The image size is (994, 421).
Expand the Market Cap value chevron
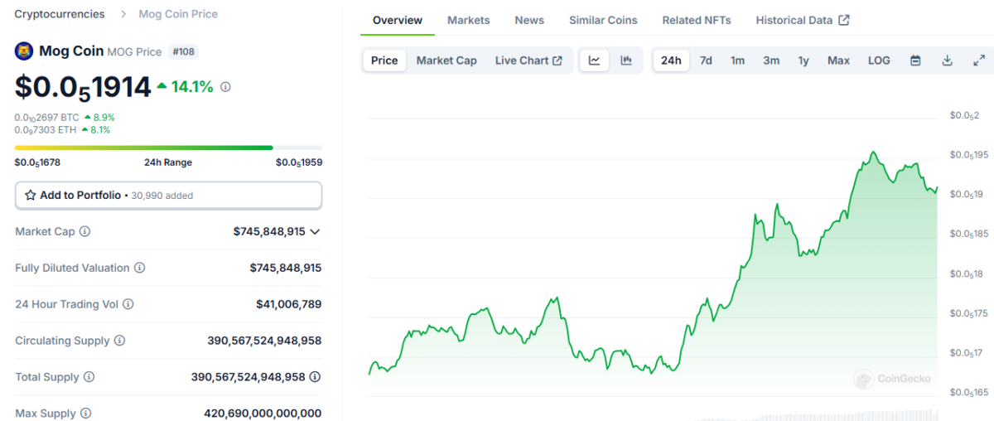click(x=315, y=232)
